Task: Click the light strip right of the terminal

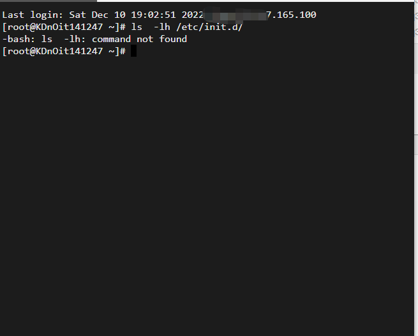Action: coord(415,191)
